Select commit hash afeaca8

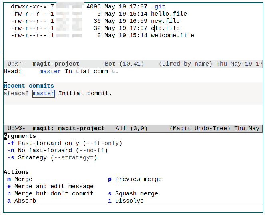(x=16, y=93)
